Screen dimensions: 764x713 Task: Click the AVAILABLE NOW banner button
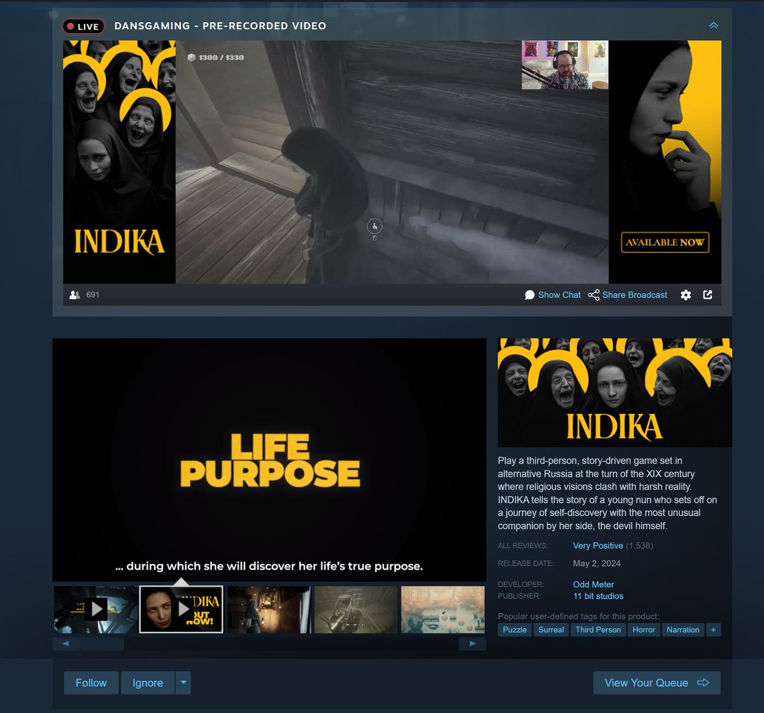pyautogui.click(x=665, y=243)
